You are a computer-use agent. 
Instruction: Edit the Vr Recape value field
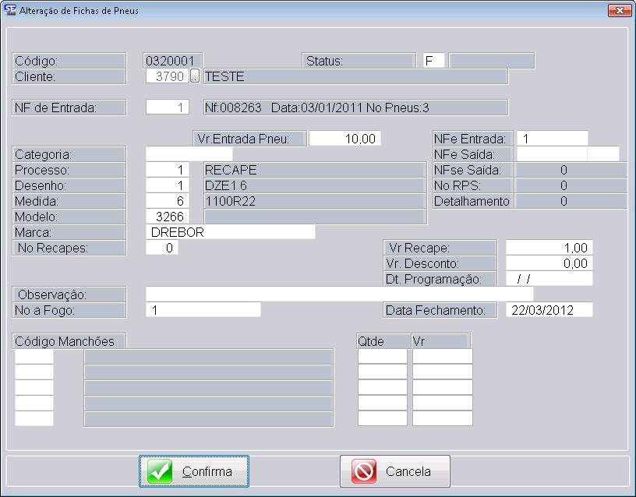549,248
